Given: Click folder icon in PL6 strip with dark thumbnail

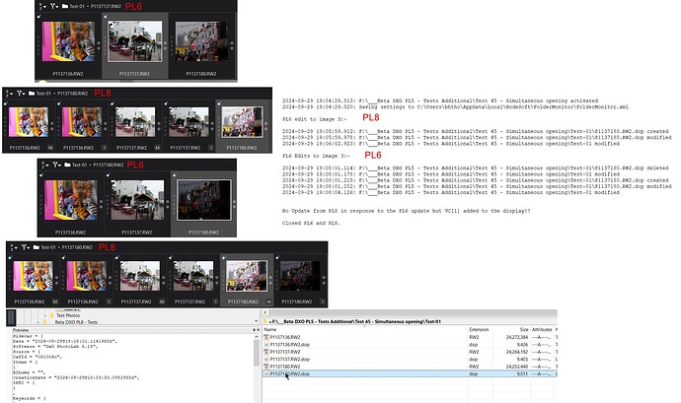Looking at the screenshot, I should [x=67, y=165].
